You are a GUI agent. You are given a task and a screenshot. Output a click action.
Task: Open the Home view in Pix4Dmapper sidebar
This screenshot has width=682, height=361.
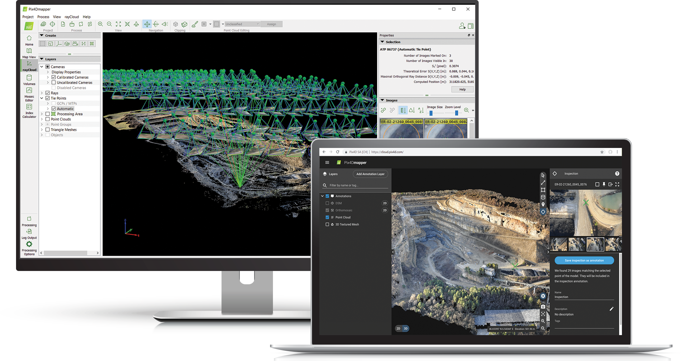click(x=29, y=40)
